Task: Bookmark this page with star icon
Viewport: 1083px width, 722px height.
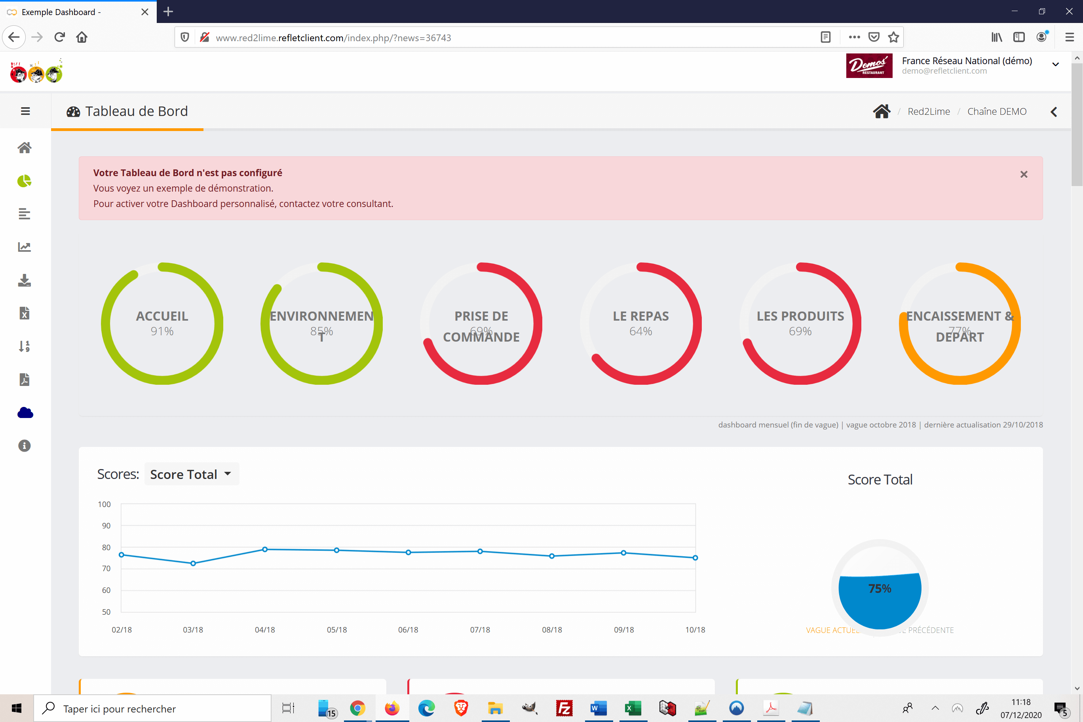Action: [x=893, y=37]
